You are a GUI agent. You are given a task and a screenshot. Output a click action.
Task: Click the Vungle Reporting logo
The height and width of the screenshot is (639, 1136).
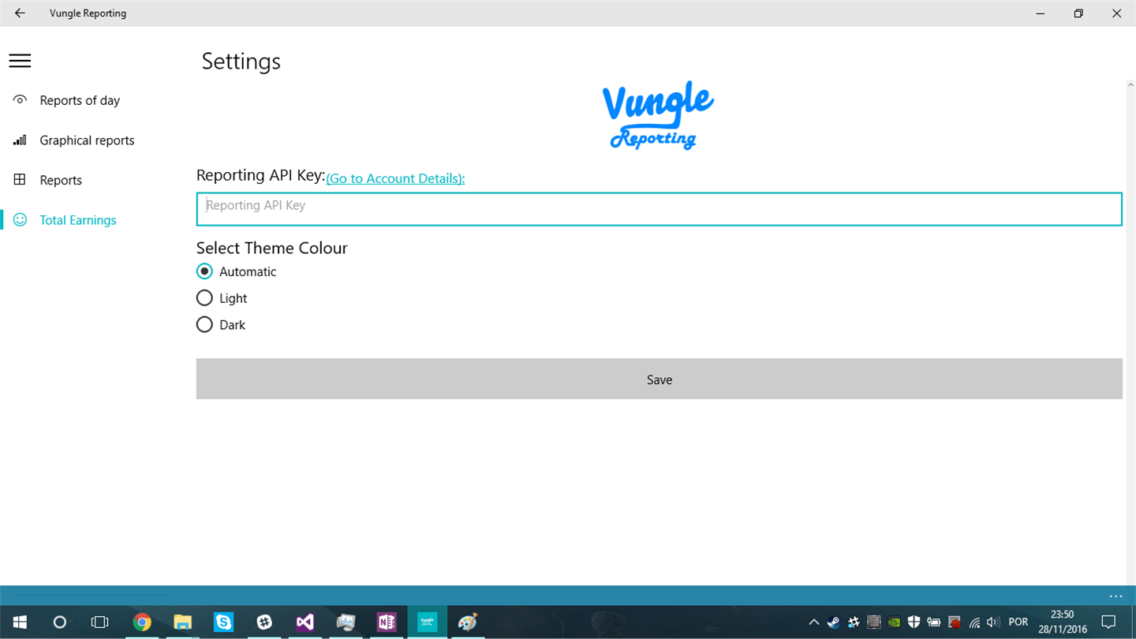pyautogui.click(x=658, y=115)
